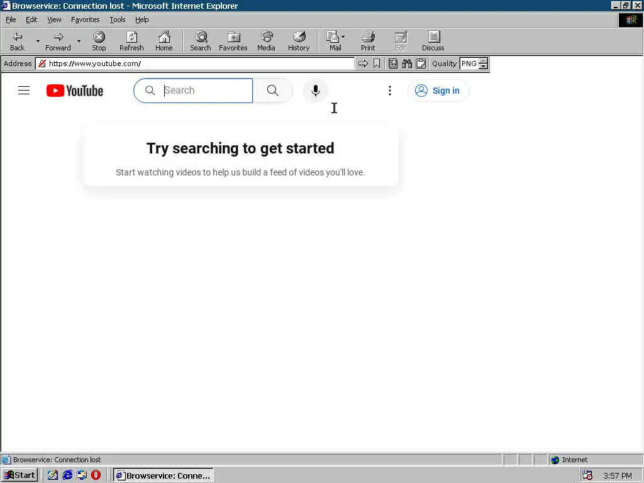Show the History panel
Screen dimensions: 644x483
(x=299, y=41)
